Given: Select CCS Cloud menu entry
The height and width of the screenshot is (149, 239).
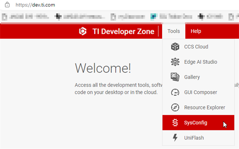Looking at the screenshot, I should [x=198, y=47].
